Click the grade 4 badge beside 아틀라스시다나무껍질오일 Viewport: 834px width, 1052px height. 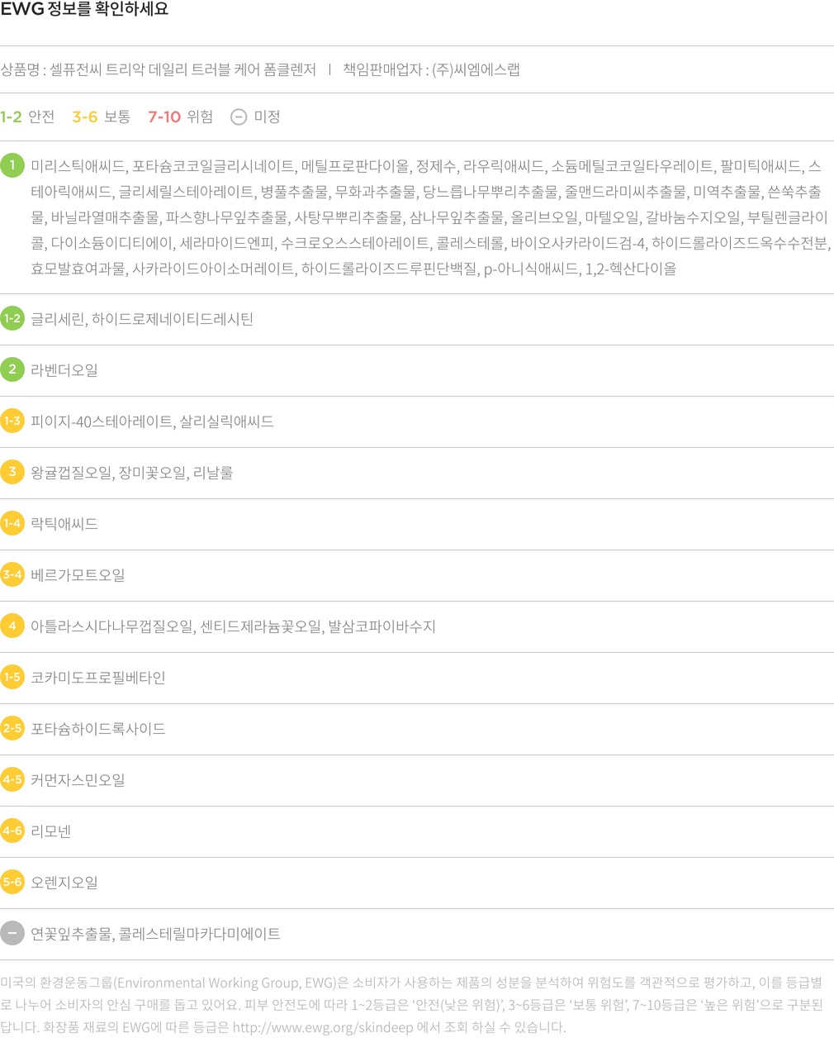click(x=12, y=626)
